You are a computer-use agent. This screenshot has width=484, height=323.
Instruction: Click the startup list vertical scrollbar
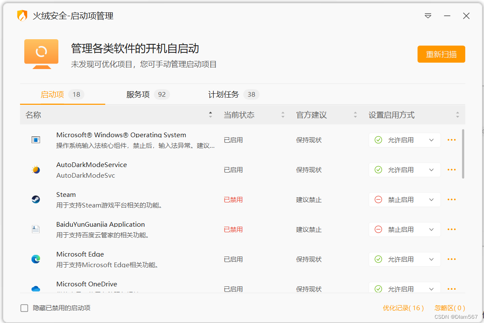463,154
